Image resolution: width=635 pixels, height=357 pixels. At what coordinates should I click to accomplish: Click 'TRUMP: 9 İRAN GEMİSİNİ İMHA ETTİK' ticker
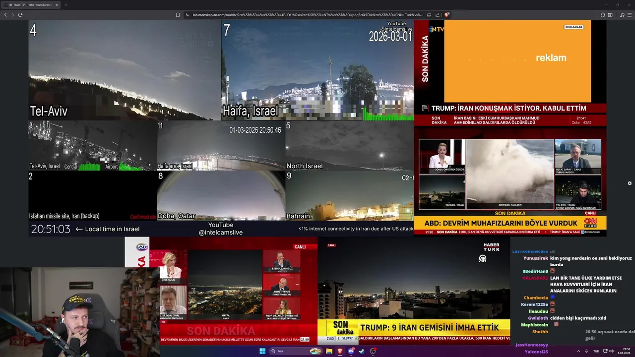[429, 328]
